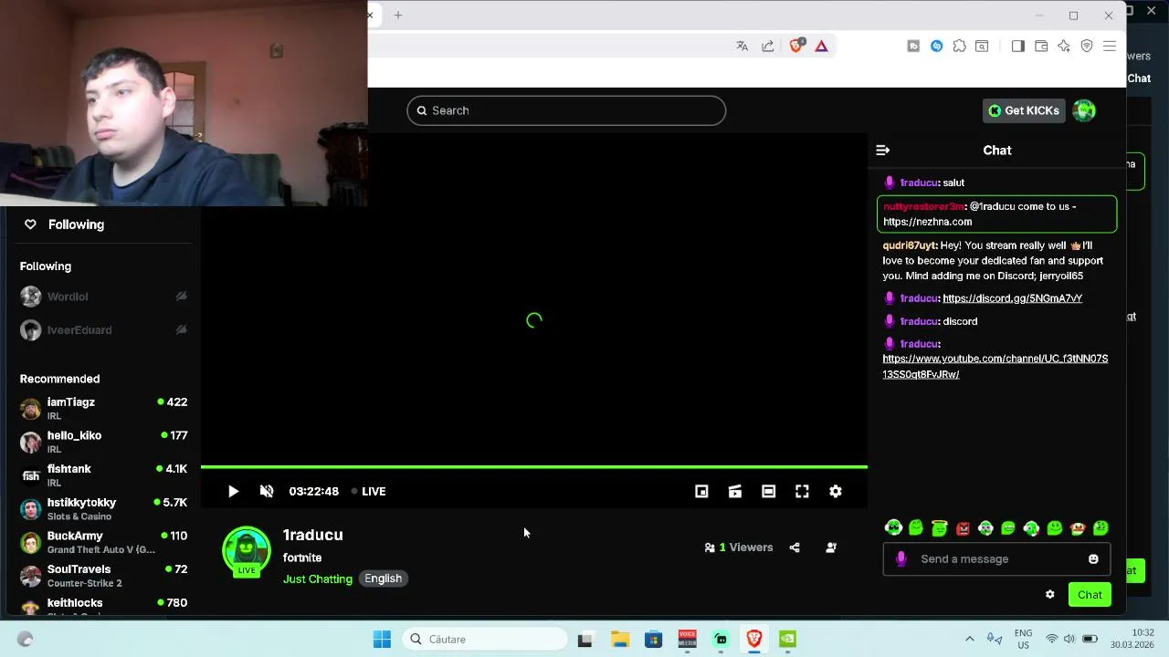Open the video player settings gear
Viewport: 1169px width, 657px height.
tap(836, 491)
